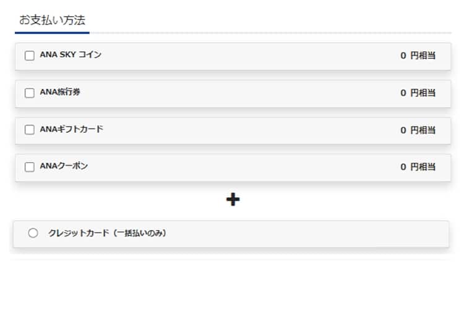The image size is (464, 309).
Task: Toggle the ANAクーポン checkbox
Action: click(30, 167)
